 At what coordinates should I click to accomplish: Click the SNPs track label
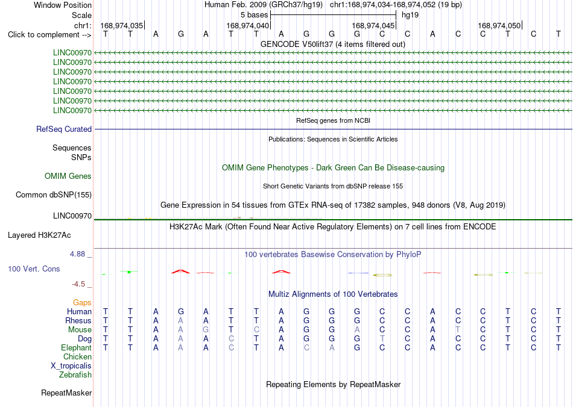tap(81, 157)
